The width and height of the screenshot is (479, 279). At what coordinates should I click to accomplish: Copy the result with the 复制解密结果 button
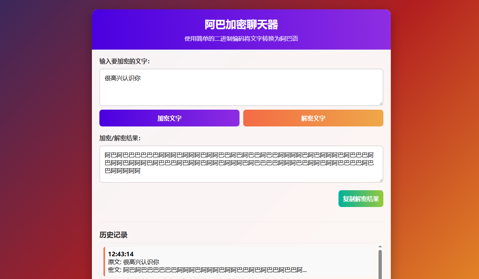361,199
